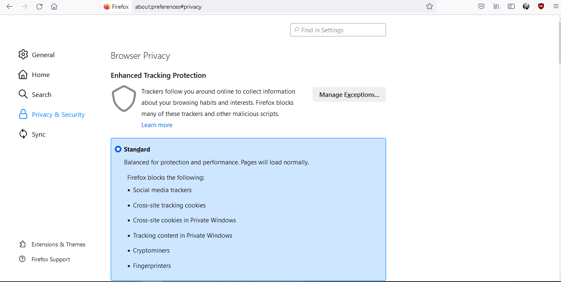Click the Firefox logo in address bar

tap(107, 7)
